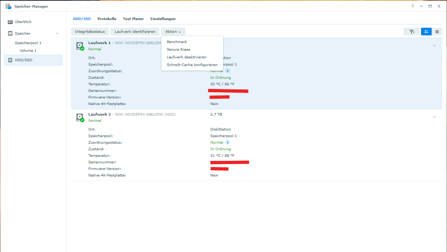This screenshot has width=447, height=252.
Task: Click the Speicher sidebar icon
Action: pyautogui.click(x=10, y=34)
